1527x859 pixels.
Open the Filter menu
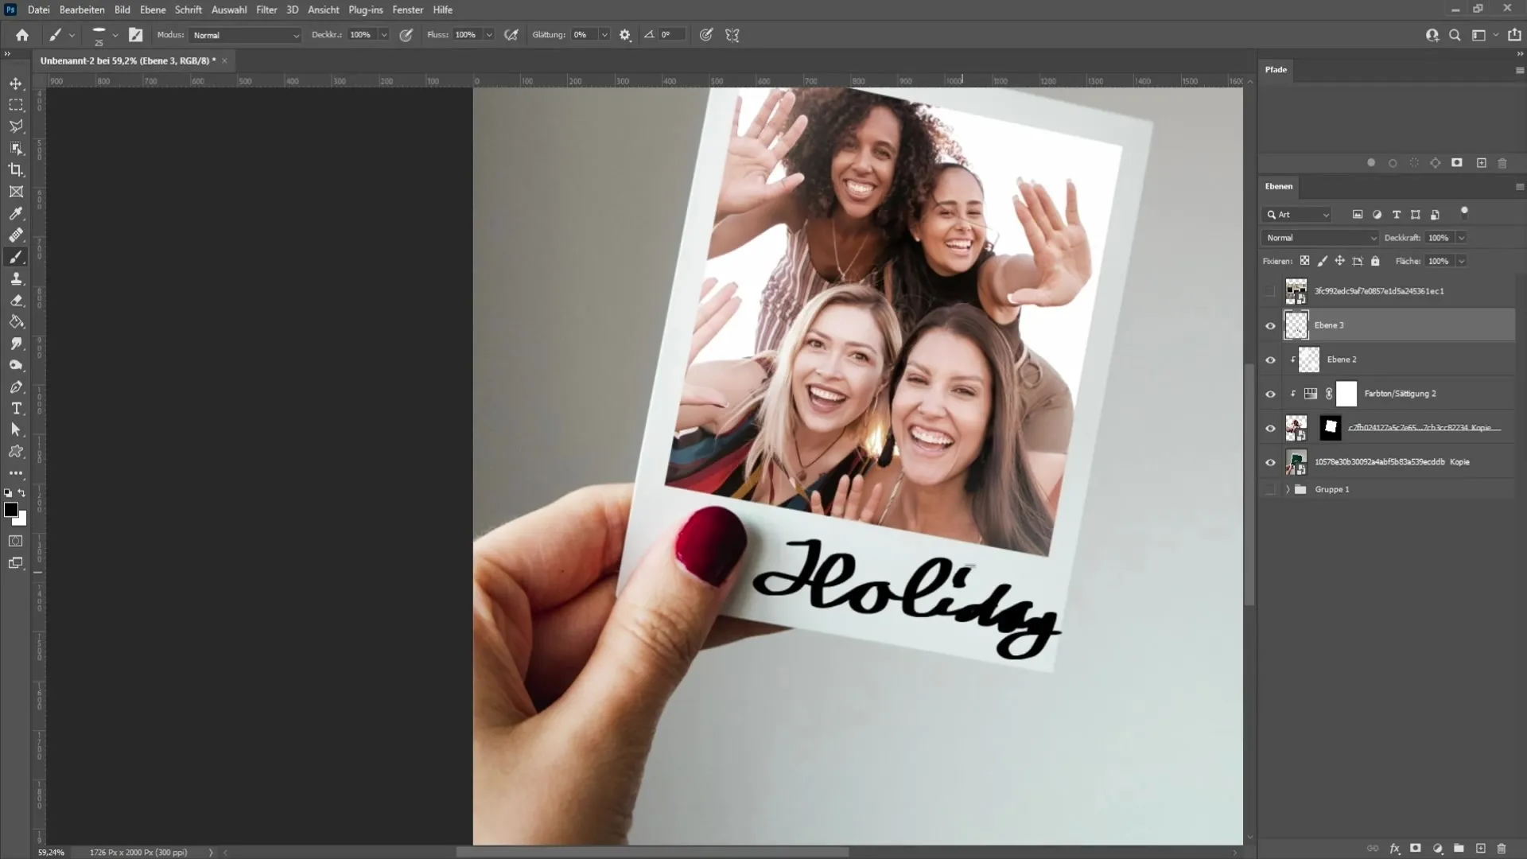266,10
